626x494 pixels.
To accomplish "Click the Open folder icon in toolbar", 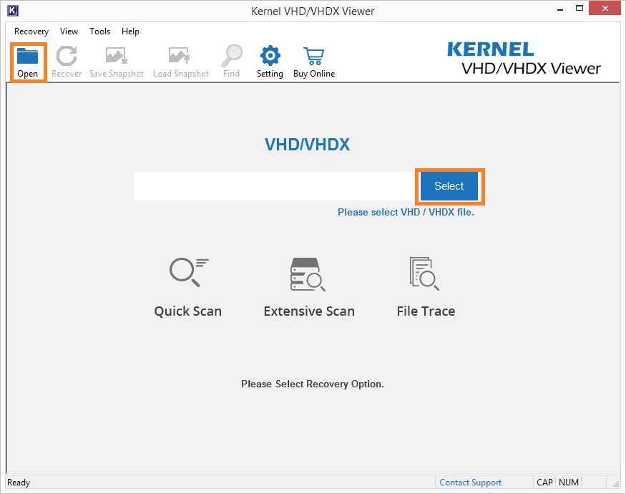I will 28,57.
